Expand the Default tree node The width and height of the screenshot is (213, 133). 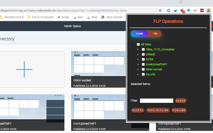pyautogui.click(x=138, y=55)
